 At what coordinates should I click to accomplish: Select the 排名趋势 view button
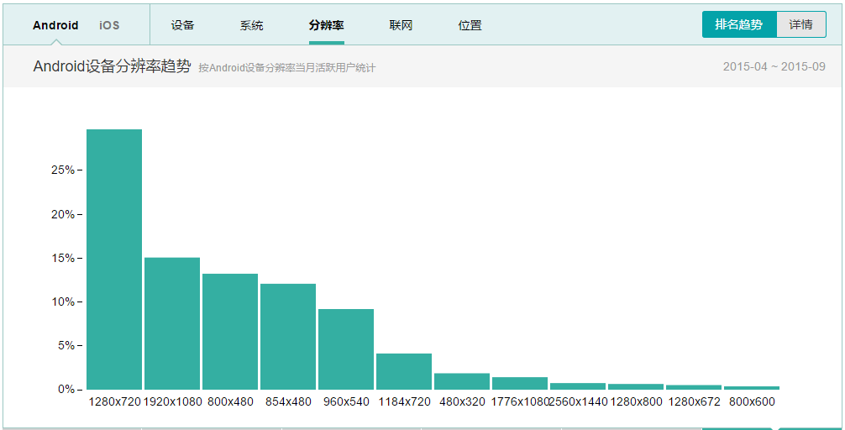click(x=739, y=25)
